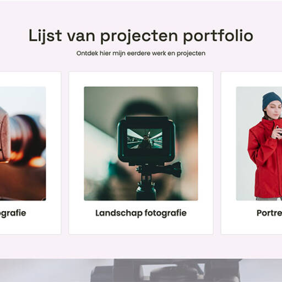The height and width of the screenshot is (282, 282).
Task: Click the Landschap fotografie title
Action: [x=141, y=213]
